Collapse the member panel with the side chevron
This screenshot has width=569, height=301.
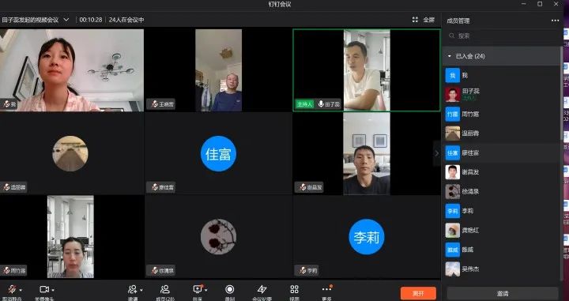click(437, 153)
